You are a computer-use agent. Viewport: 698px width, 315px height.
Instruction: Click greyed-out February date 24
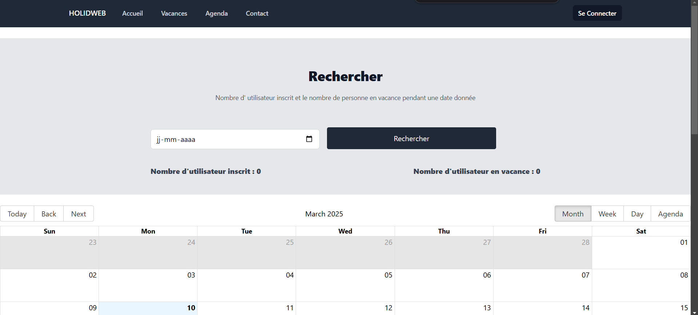pos(191,242)
